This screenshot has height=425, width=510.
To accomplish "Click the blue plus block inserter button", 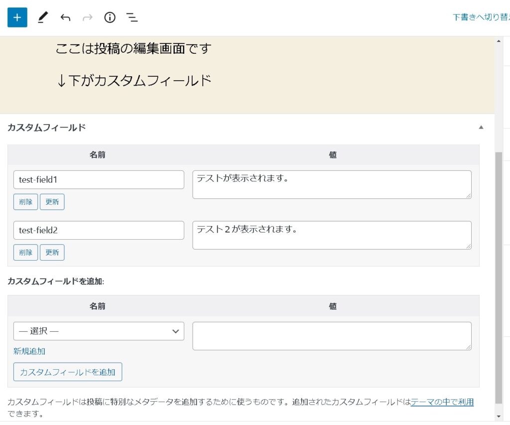I will click(x=17, y=17).
